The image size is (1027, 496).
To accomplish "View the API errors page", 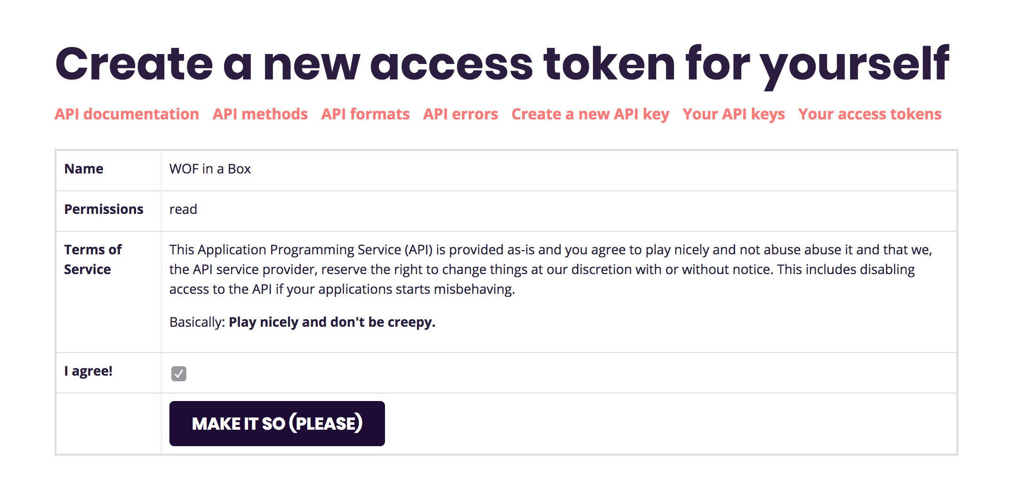I will tap(460, 114).
